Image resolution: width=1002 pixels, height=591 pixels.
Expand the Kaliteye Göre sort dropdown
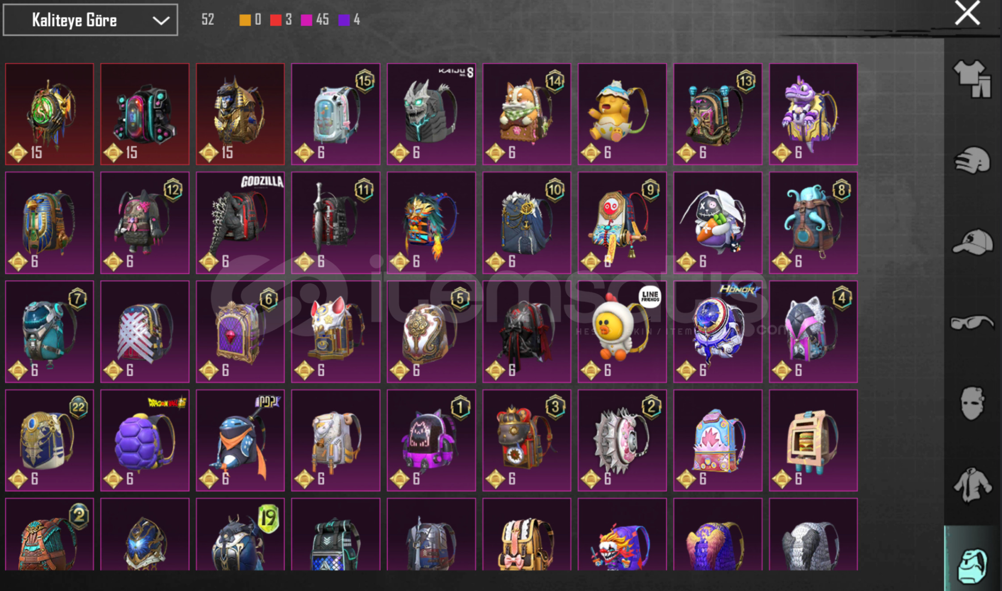click(90, 20)
